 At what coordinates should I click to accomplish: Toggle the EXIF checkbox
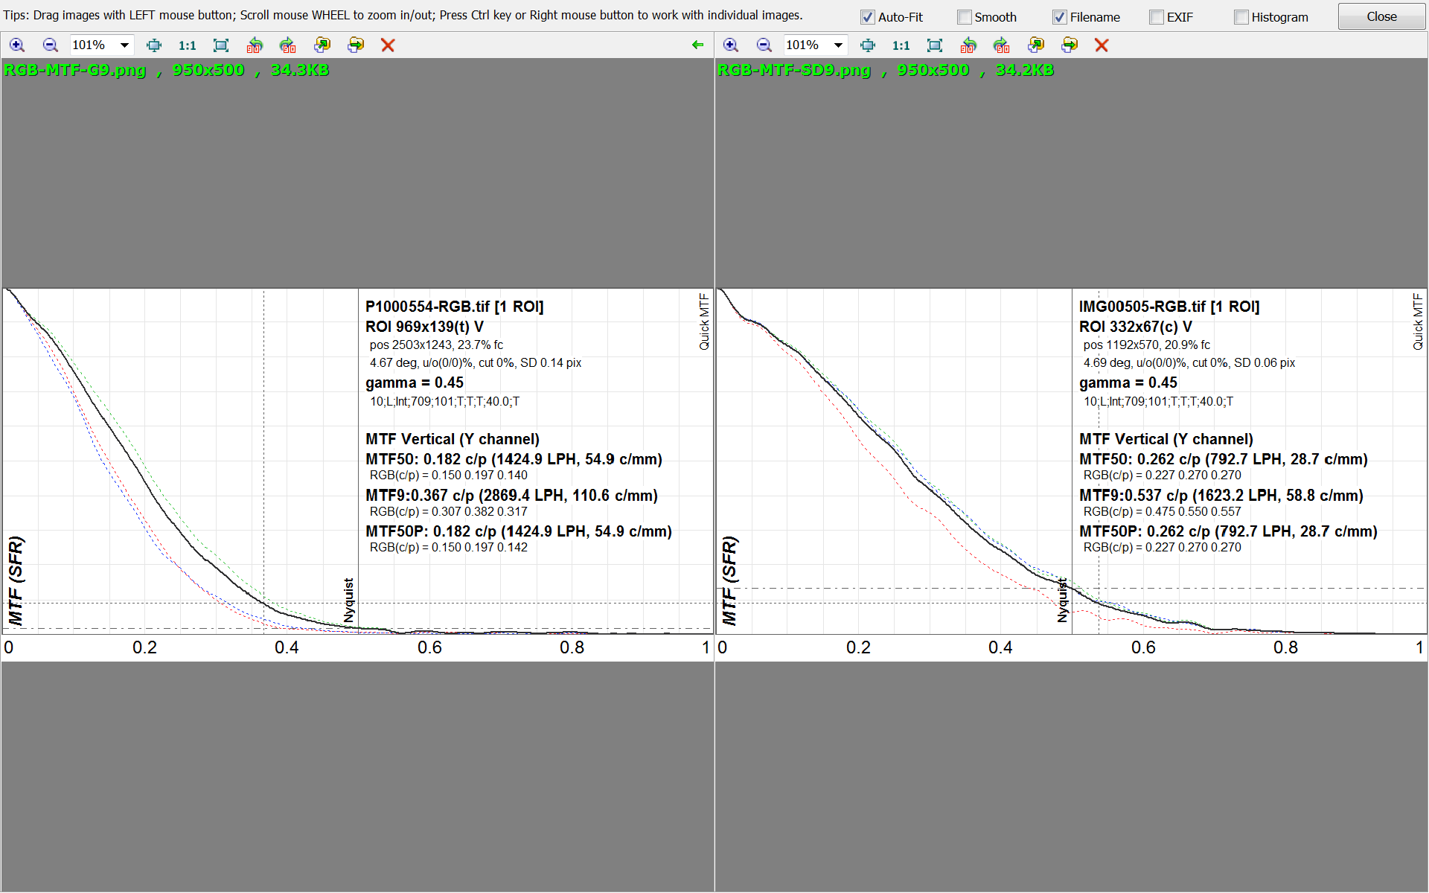click(x=1157, y=17)
